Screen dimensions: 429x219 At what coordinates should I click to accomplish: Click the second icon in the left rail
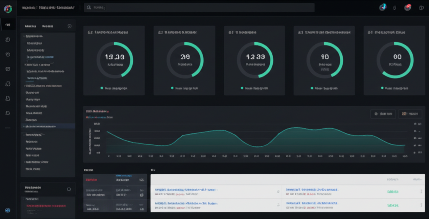8,40
